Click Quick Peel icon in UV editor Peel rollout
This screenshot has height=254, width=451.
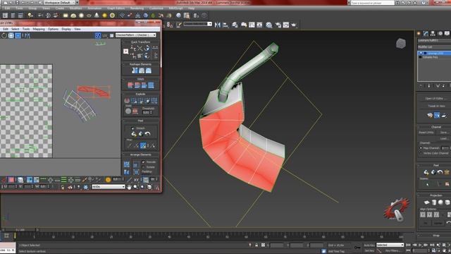(134, 134)
